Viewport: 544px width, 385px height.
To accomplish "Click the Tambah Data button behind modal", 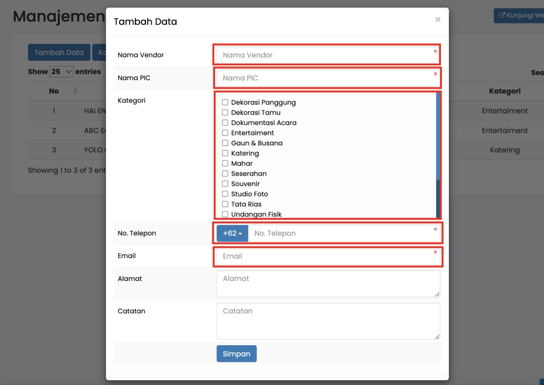I will pyautogui.click(x=59, y=53).
